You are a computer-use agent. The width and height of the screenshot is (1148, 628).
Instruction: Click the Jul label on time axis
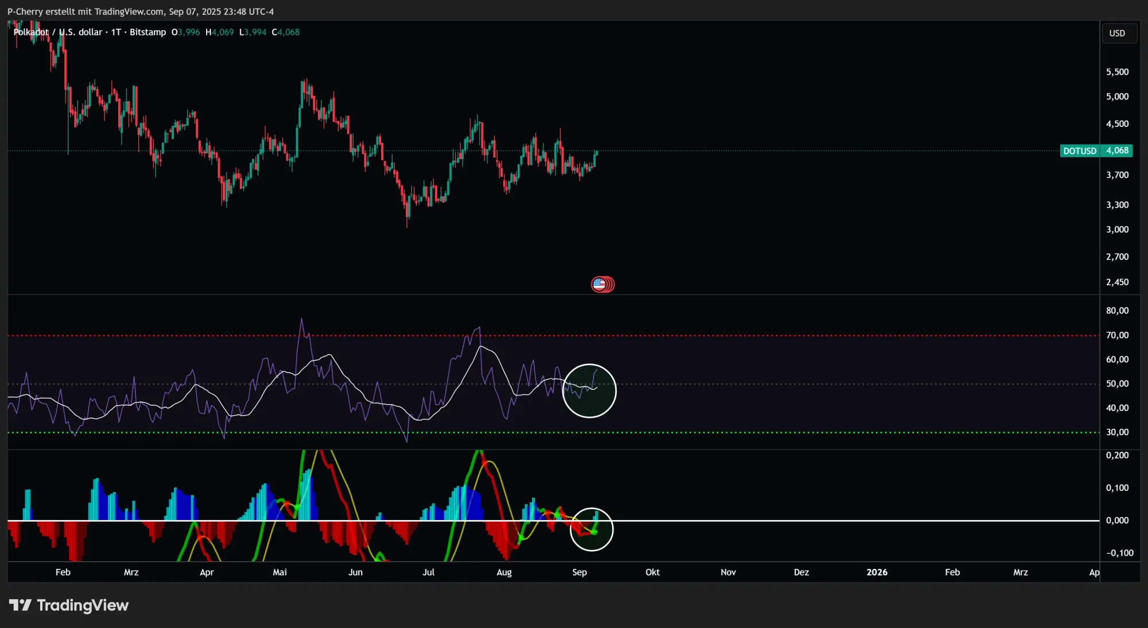coord(428,572)
